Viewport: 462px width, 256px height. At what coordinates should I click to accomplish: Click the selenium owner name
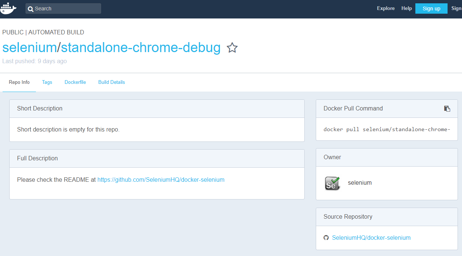click(359, 183)
